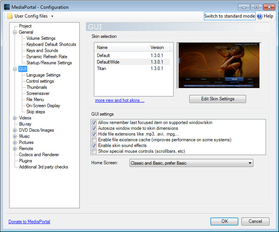The height and width of the screenshot is (232, 279).
Task: Confirm with the OK button
Action: [x=224, y=221]
